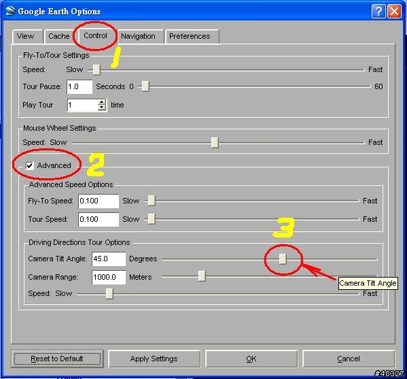Click the Apply Settings button
Viewport: 407px width, 379px height.
[154, 359]
